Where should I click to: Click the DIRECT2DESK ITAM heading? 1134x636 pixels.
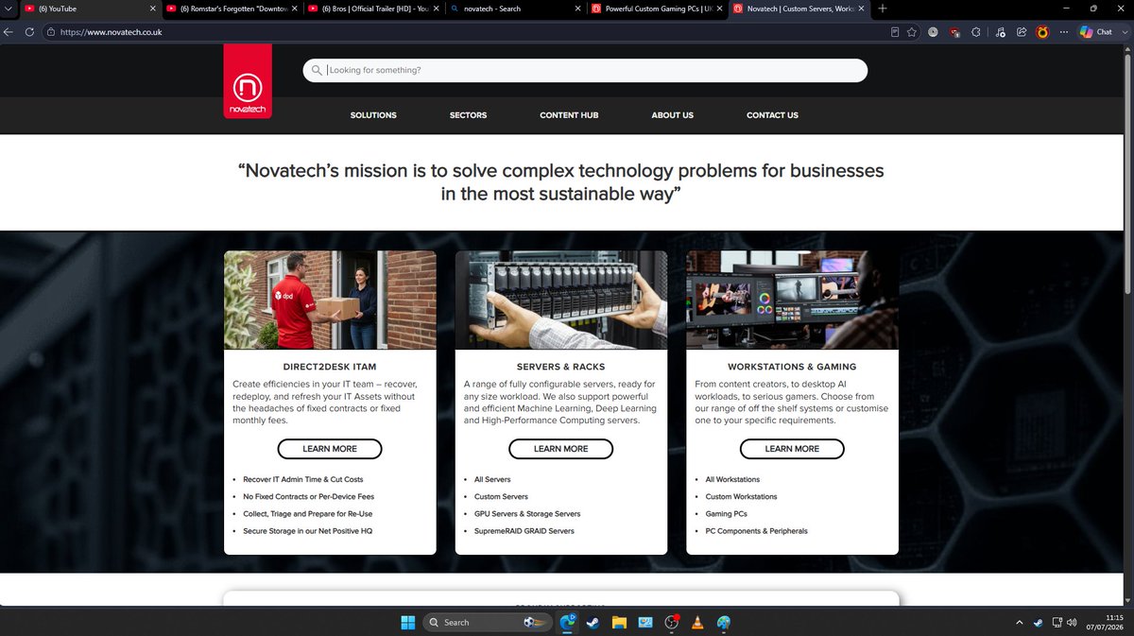pyautogui.click(x=330, y=367)
